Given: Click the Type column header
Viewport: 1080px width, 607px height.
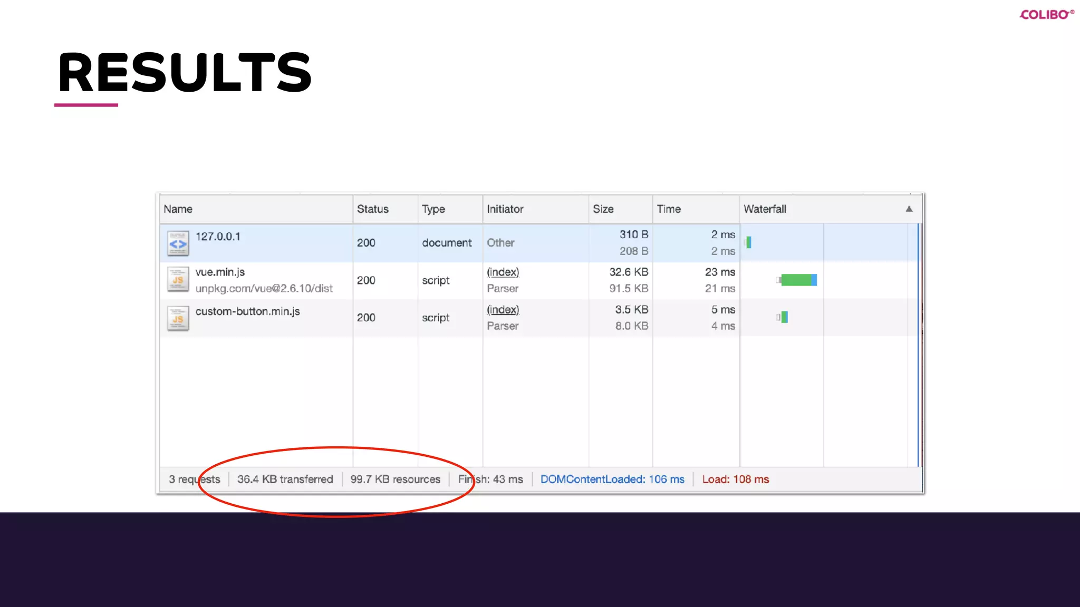Looking at the screenshot, I should click(x=433, y=209).
